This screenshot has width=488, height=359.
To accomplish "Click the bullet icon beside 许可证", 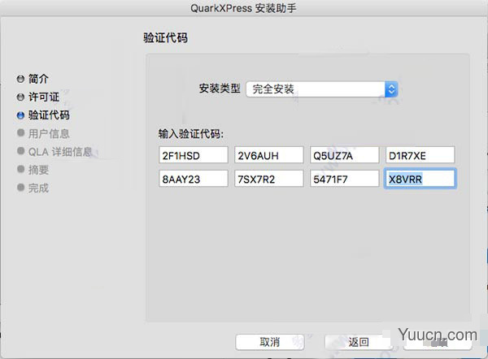I will point(20,97).
